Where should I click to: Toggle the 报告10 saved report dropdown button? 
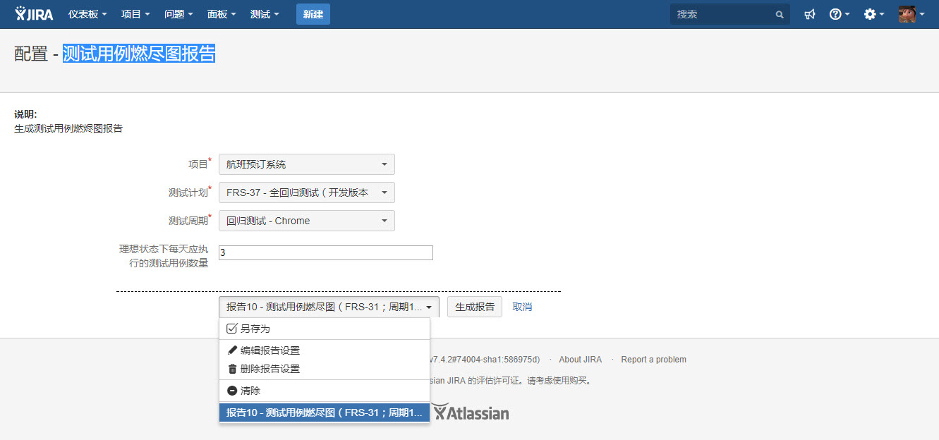329,307
